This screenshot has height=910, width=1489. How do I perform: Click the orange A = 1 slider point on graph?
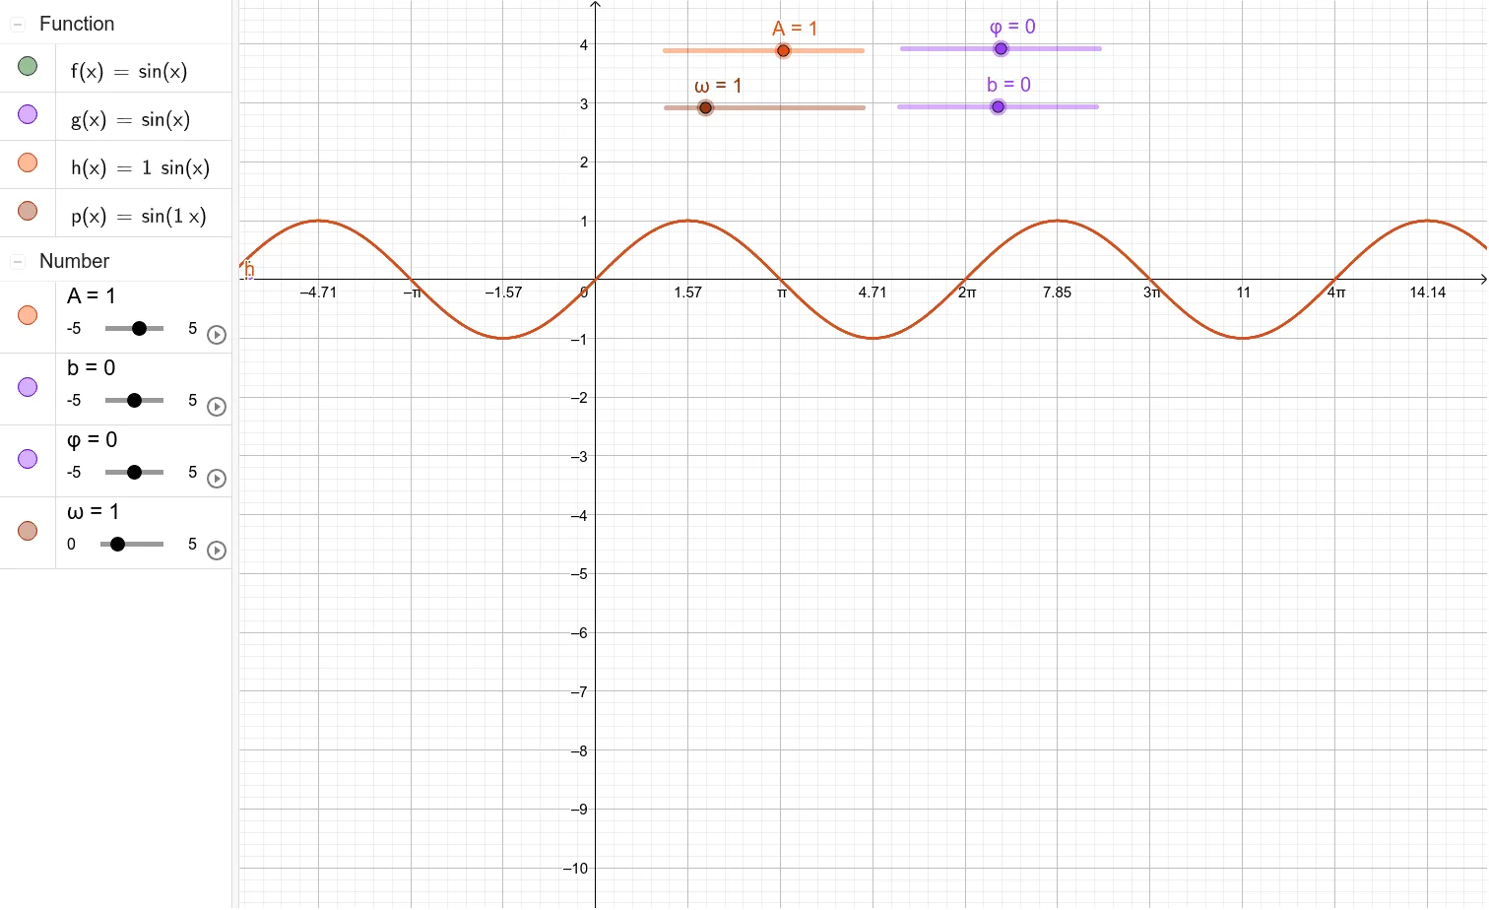click(783, 50)
